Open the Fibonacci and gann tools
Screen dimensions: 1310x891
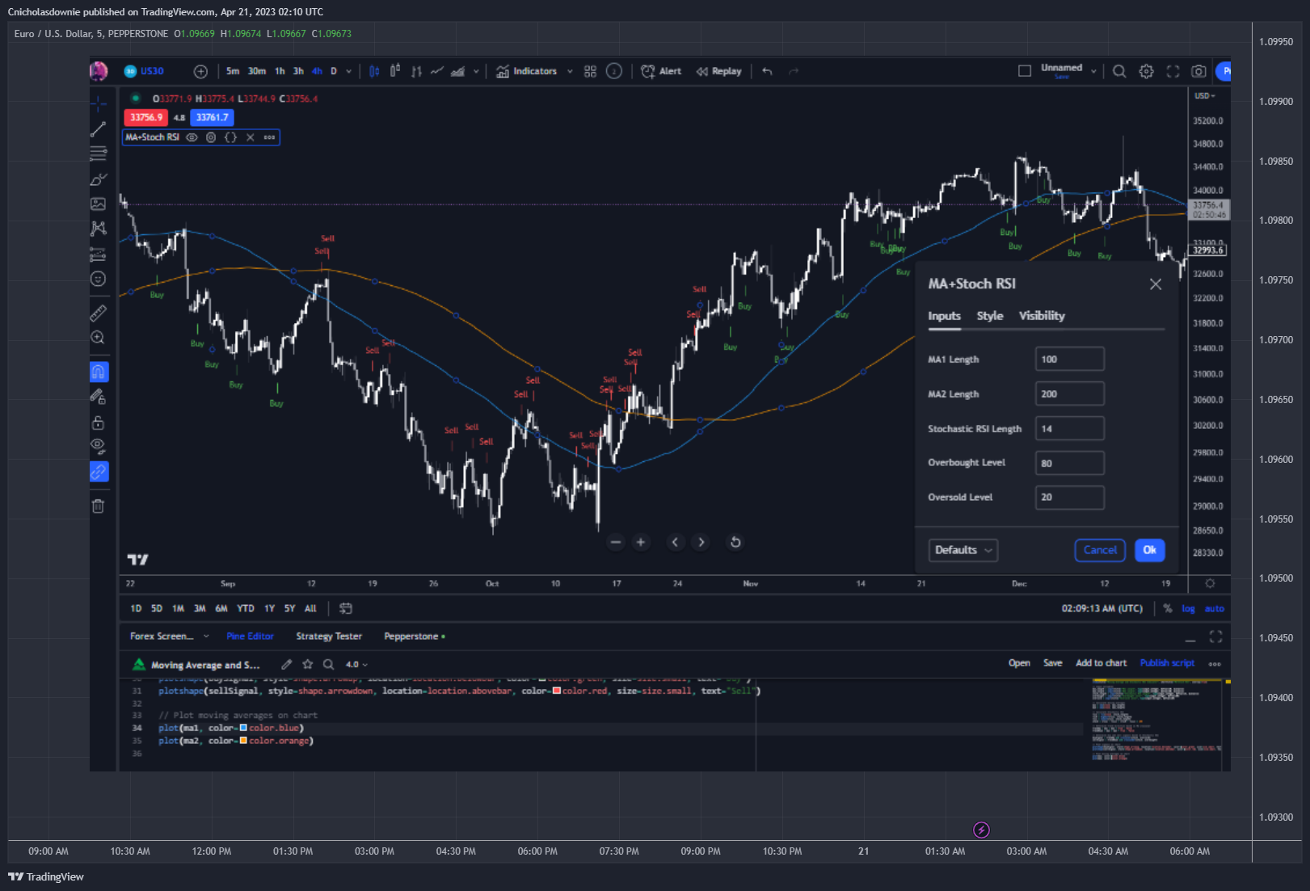point(99,153)
